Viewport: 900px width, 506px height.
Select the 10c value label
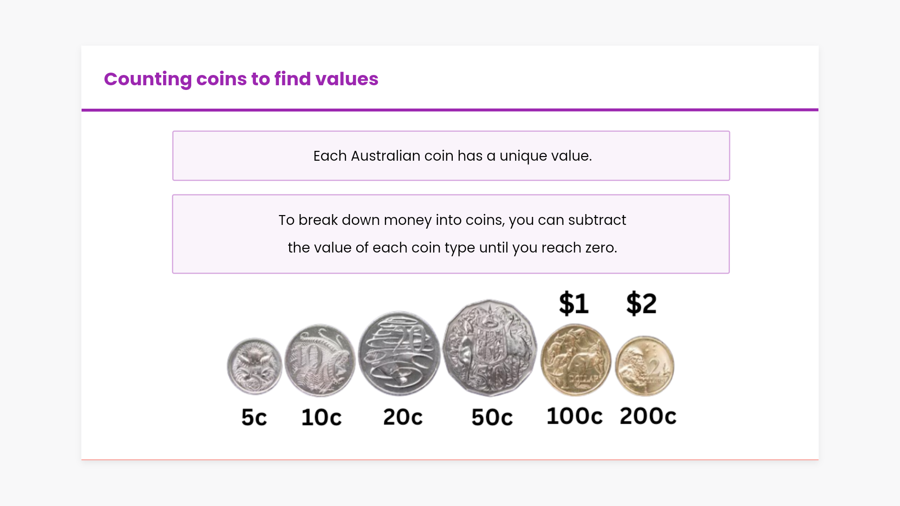click(321, 417)
